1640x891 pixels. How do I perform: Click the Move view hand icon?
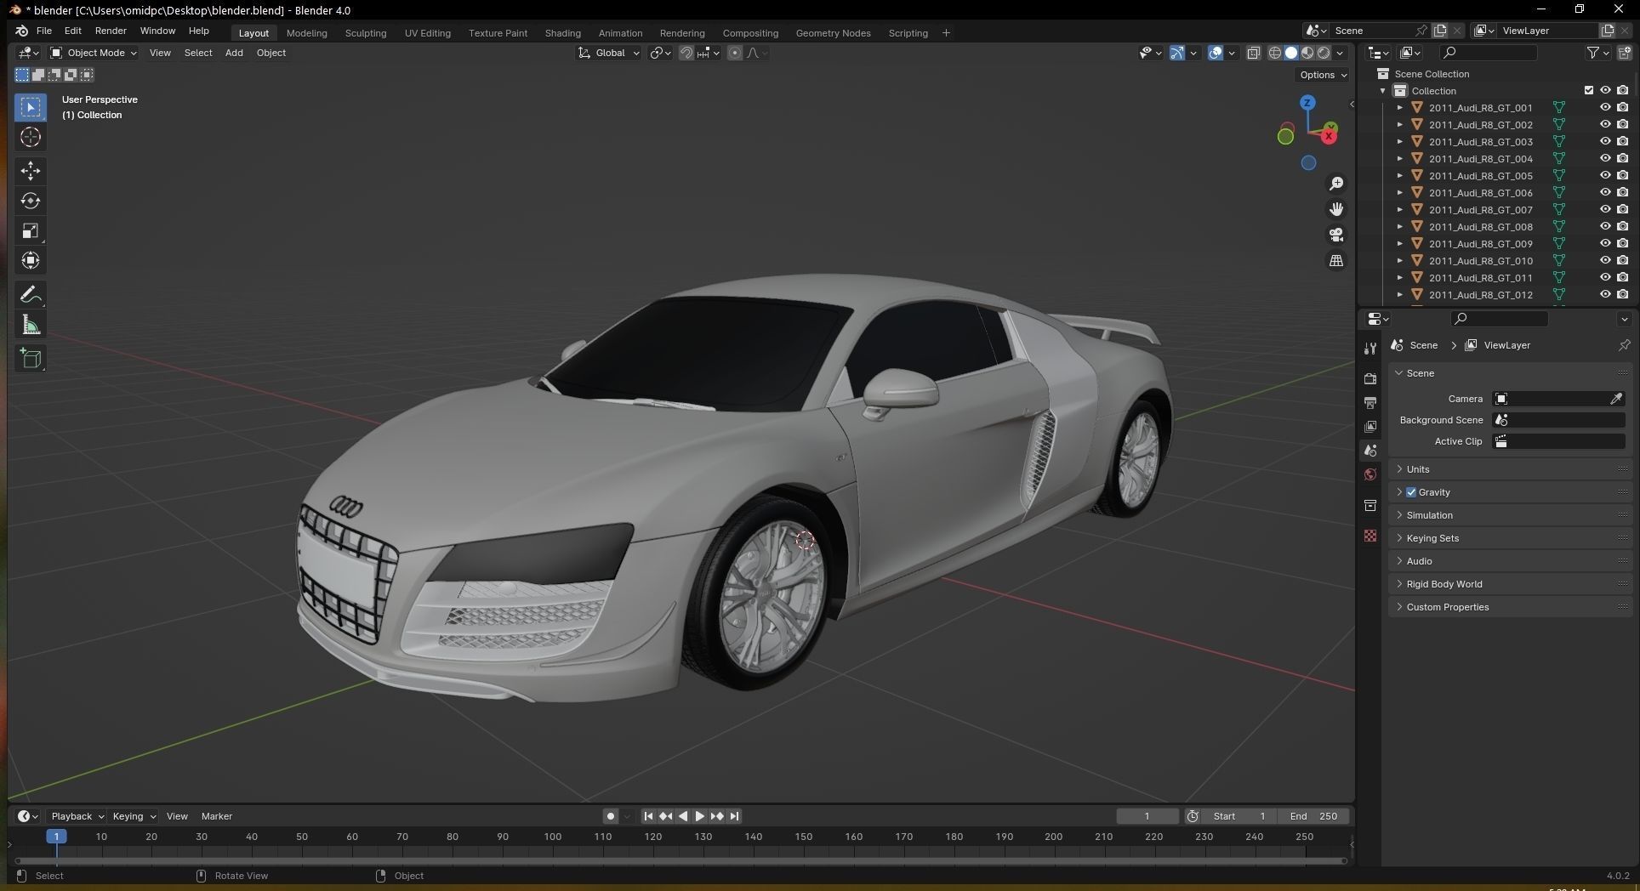[x=1336, y=209]
